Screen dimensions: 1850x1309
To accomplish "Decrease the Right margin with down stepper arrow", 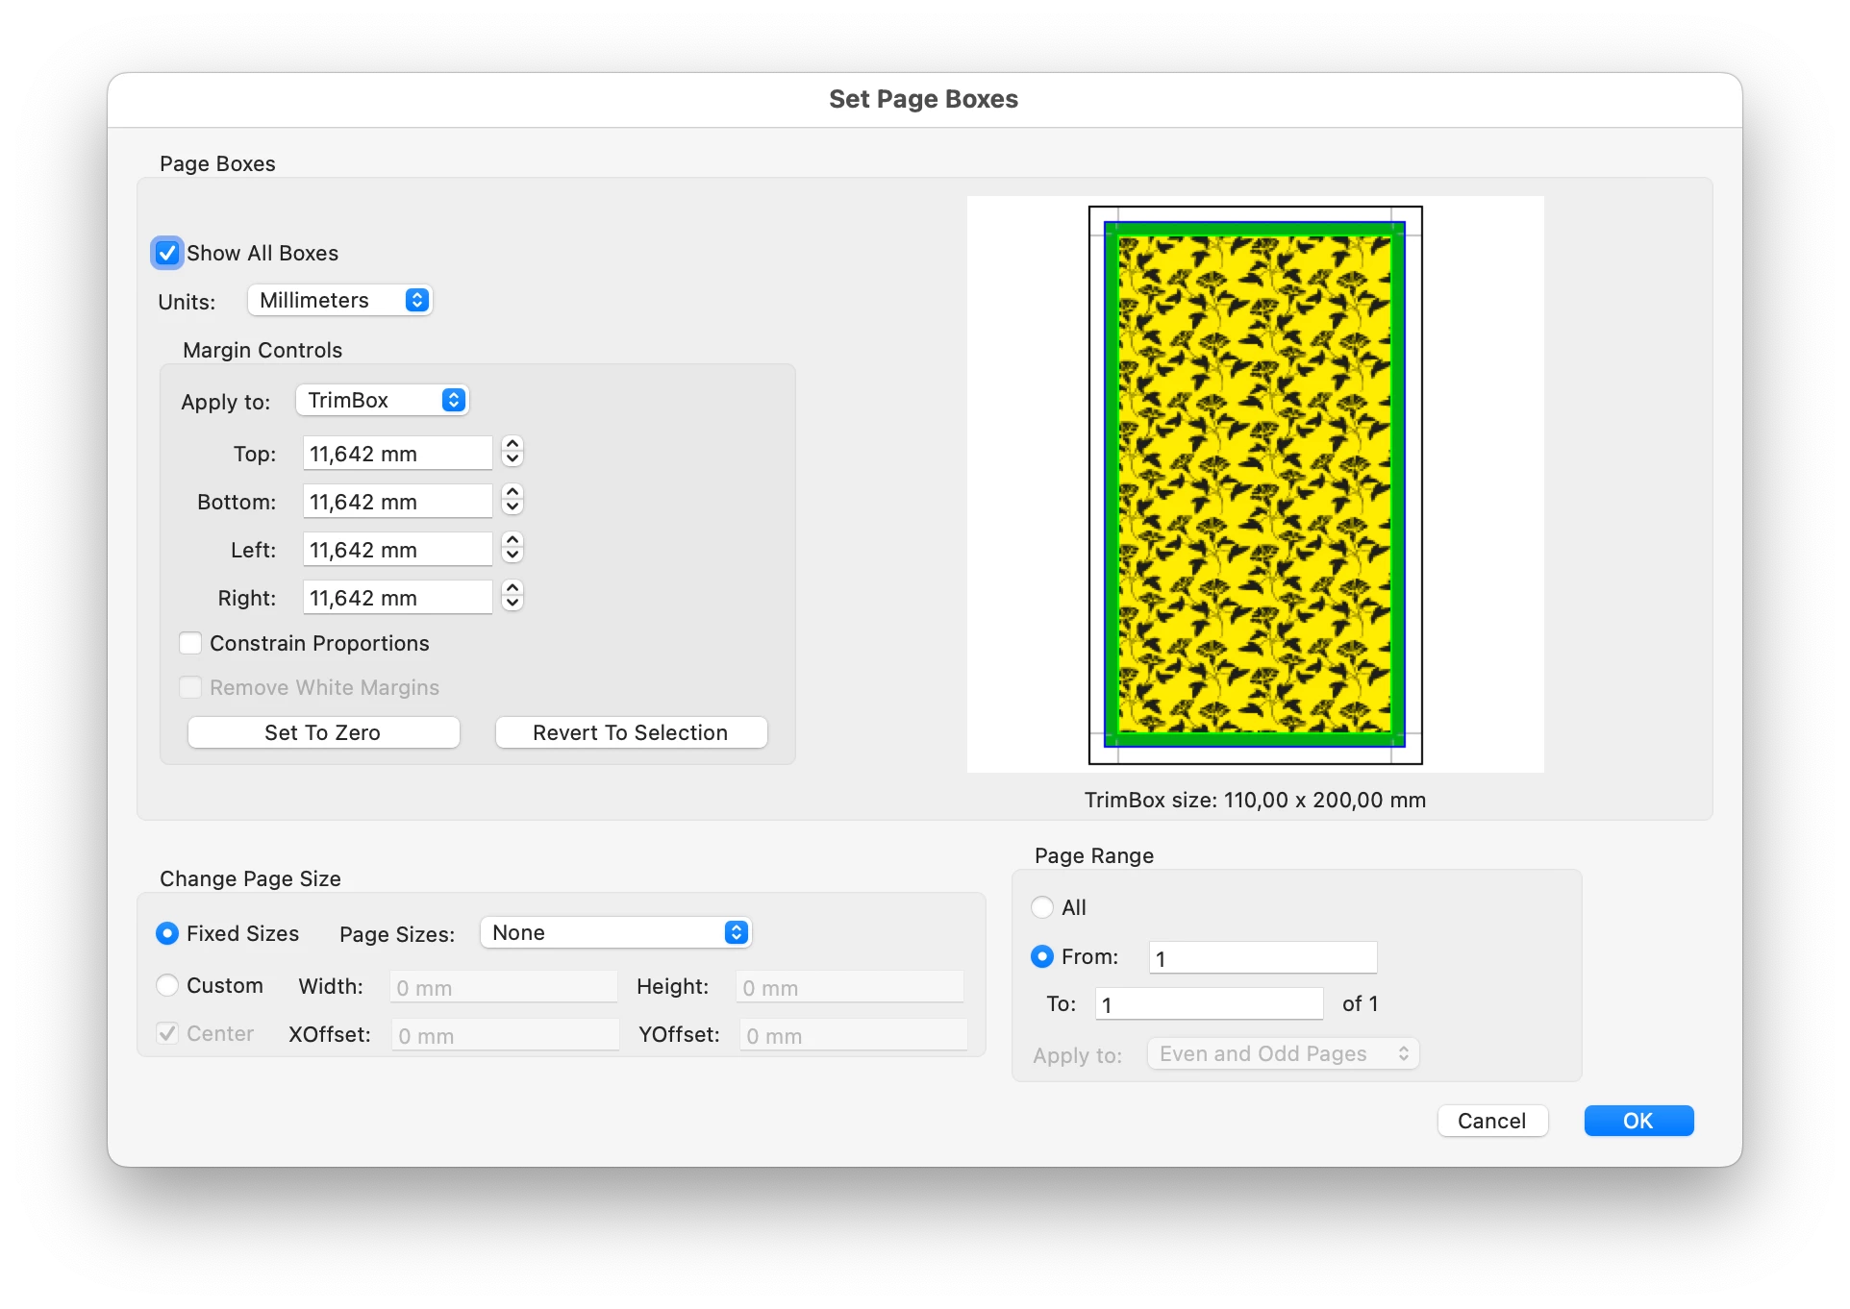I will [512, 604].
